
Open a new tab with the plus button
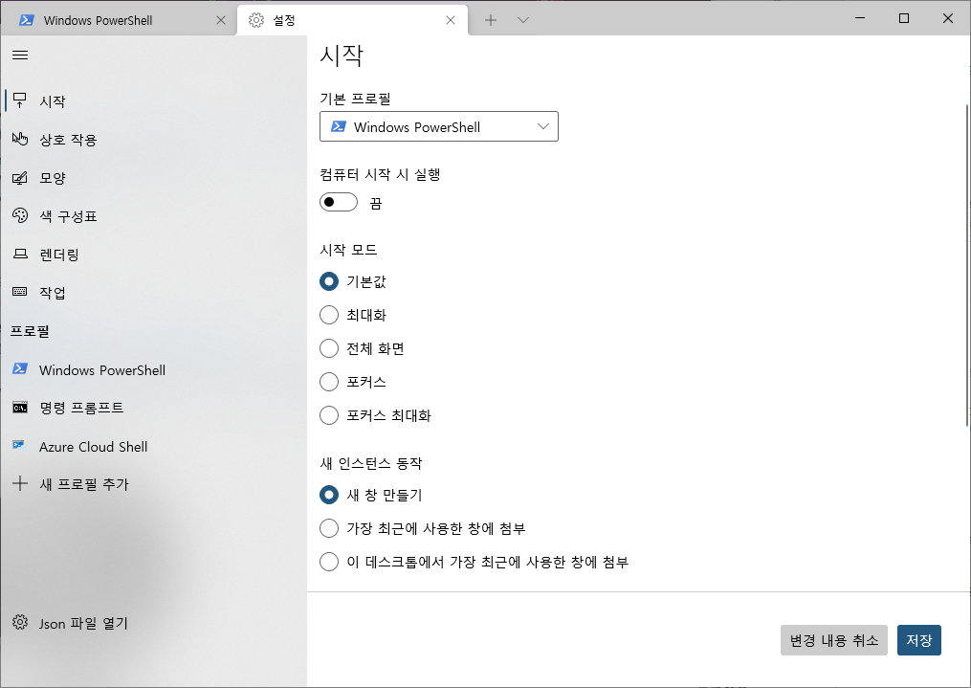491,20
